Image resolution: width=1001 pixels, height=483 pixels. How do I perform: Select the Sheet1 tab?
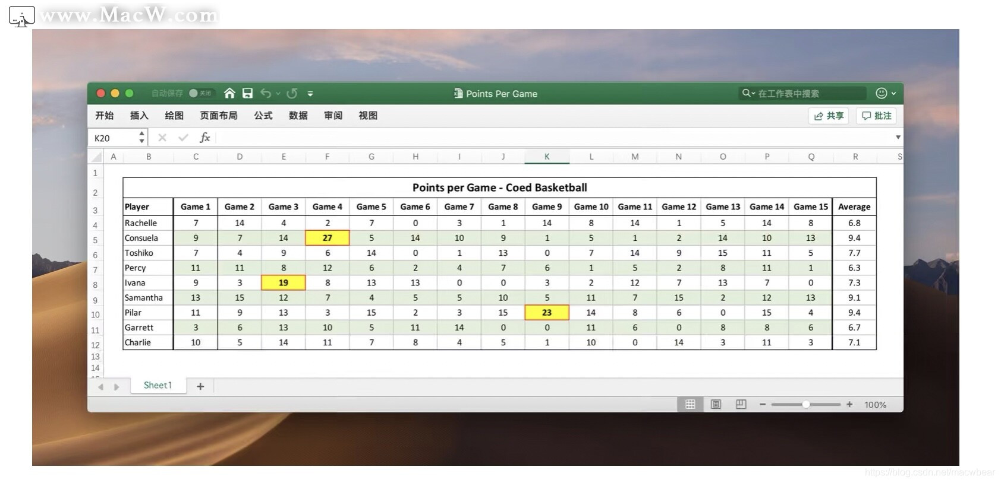[x=158, y=386]
